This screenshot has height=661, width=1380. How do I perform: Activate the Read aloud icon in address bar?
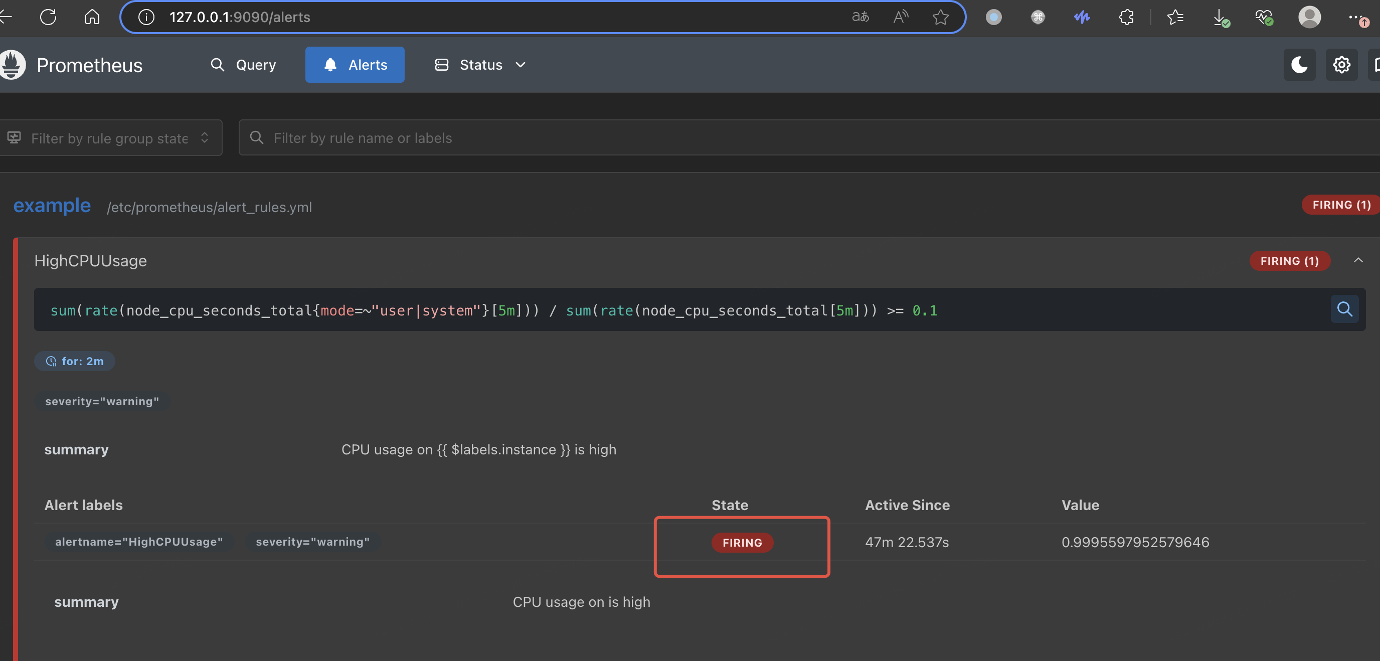tap(901, 17)
